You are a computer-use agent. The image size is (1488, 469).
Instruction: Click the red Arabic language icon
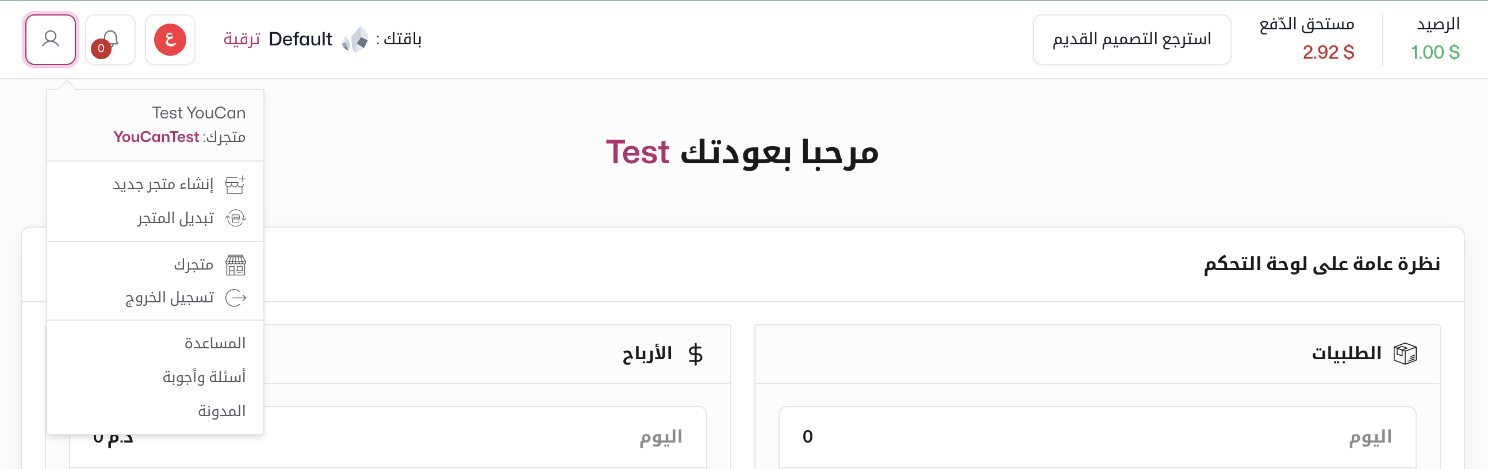(170, 39)
